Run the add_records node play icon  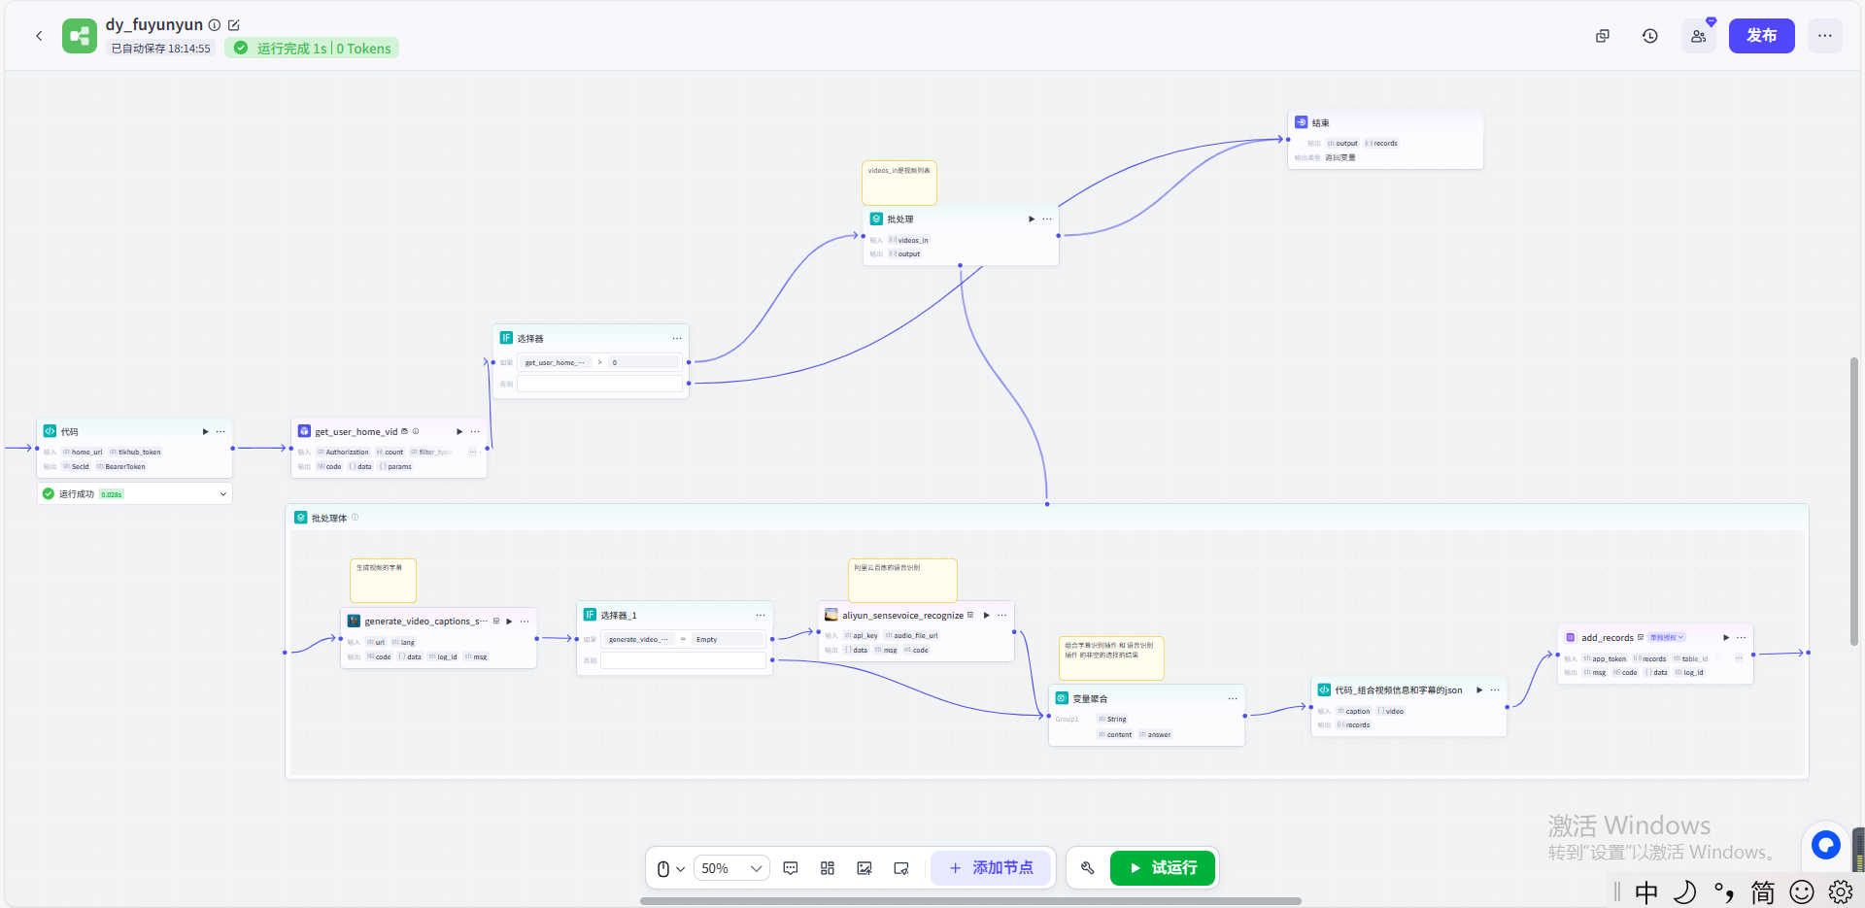tap(1725, 637)
